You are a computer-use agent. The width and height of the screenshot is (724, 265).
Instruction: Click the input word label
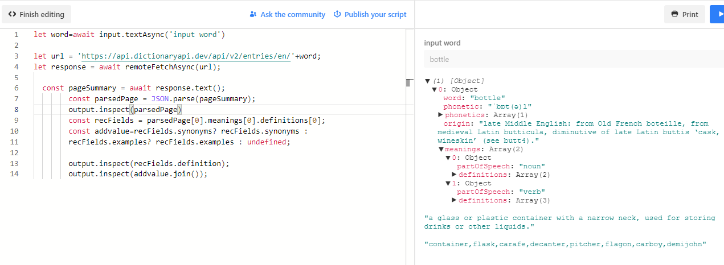[443, 43]
